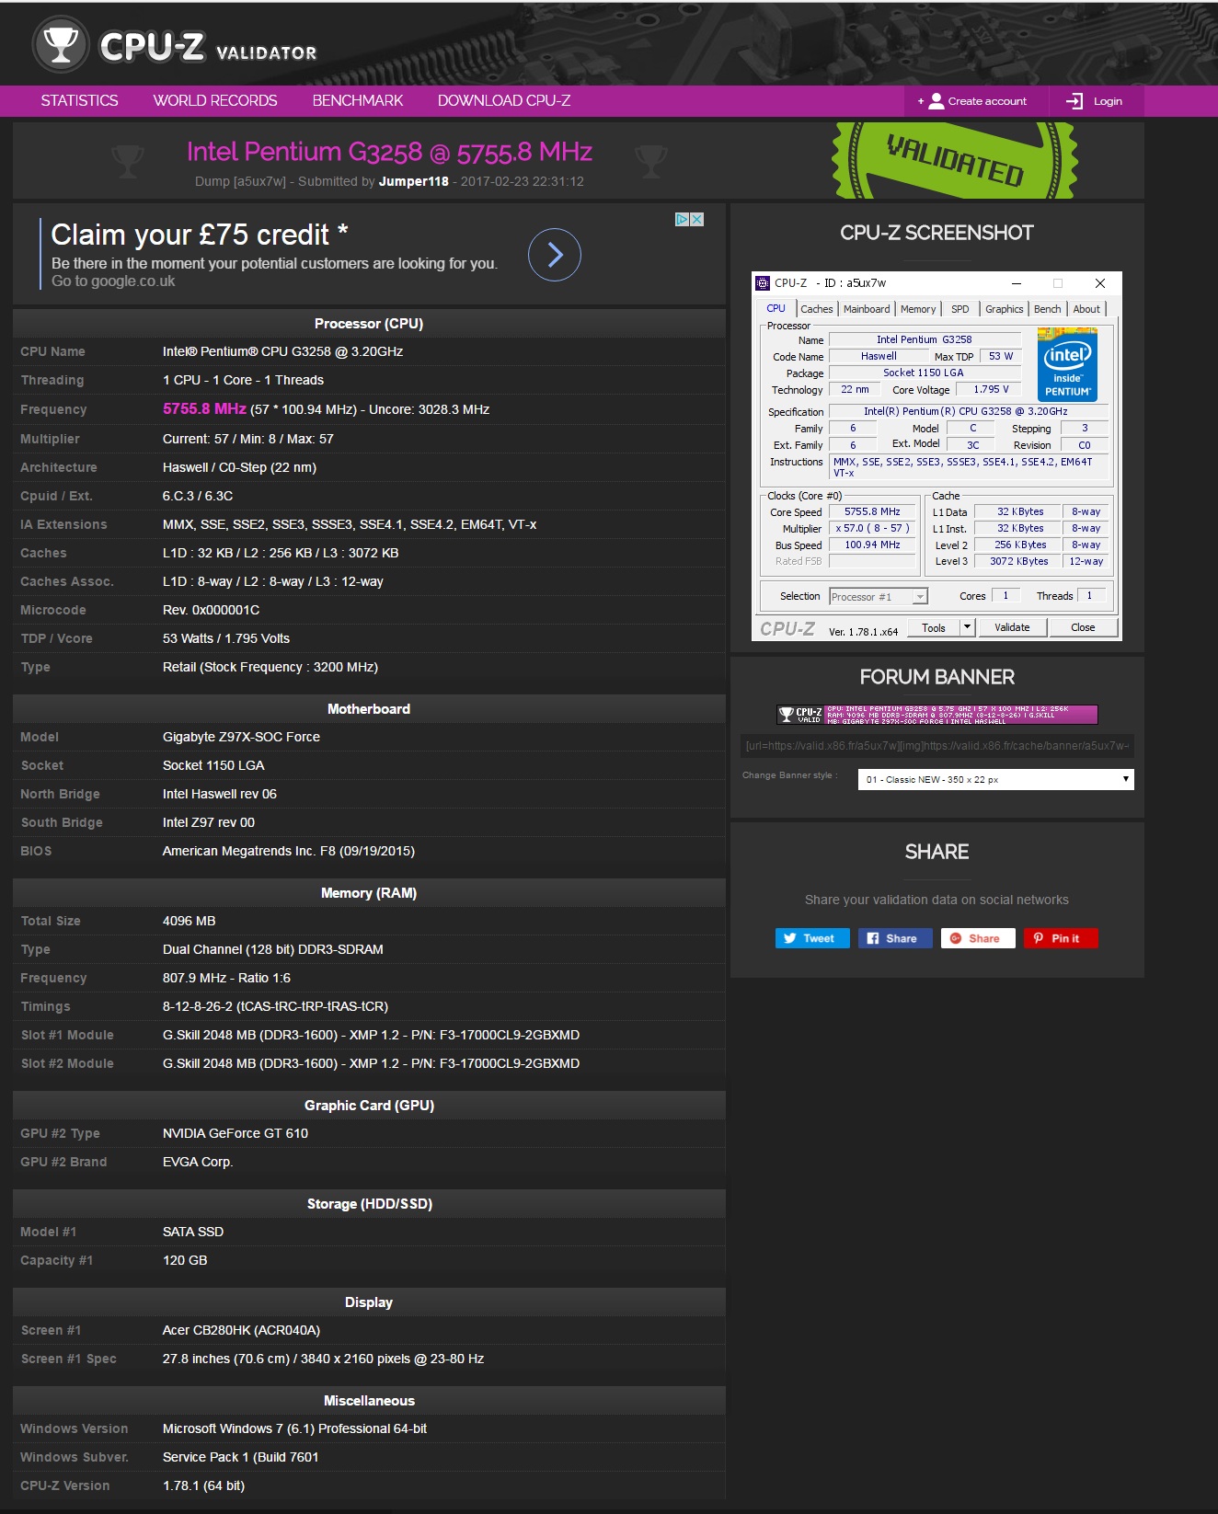Viewport: 1218px width, 1514px height.
Task: Click the Jumper118 submitter link
Action: [414, 181]
